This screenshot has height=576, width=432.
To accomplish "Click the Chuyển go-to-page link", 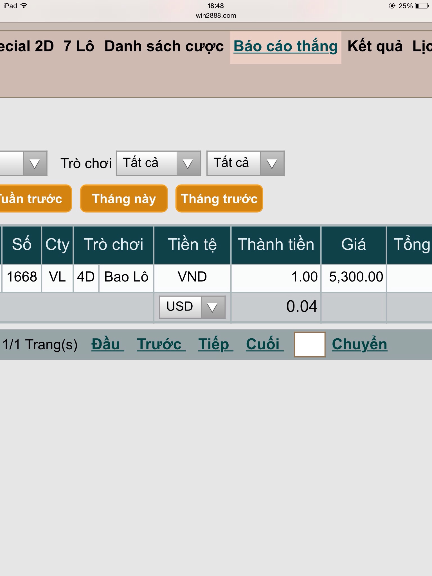I will tap(359, 344).
